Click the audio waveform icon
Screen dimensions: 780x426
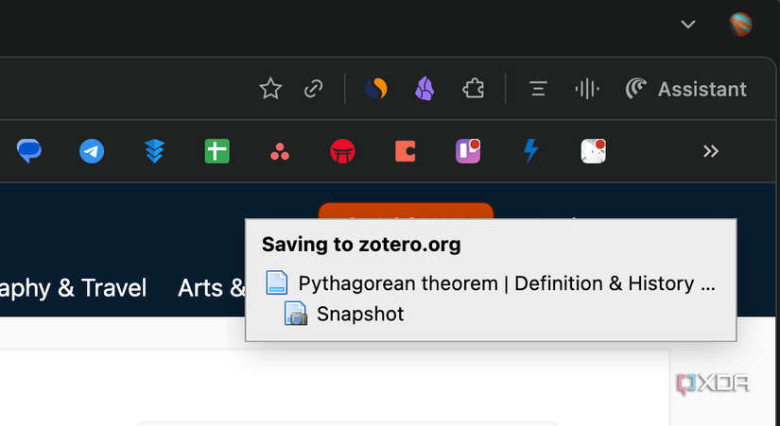pos(587,89)
